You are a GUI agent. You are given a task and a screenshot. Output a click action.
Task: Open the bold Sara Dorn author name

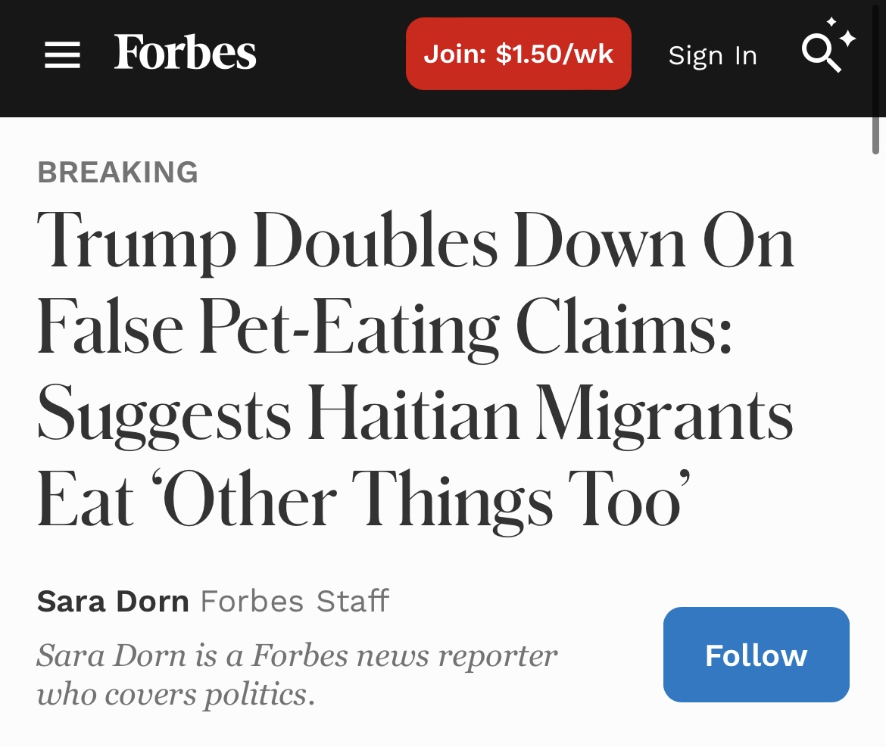point(113,602)
